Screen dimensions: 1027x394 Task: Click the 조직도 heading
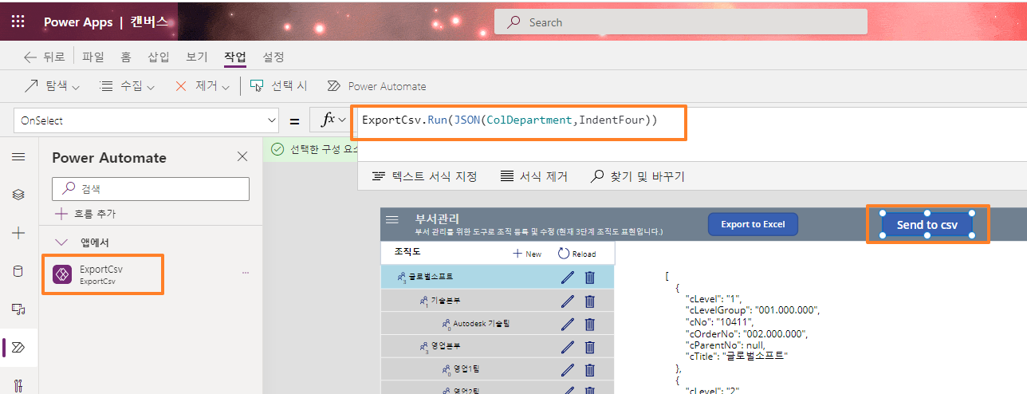point(409,251)
